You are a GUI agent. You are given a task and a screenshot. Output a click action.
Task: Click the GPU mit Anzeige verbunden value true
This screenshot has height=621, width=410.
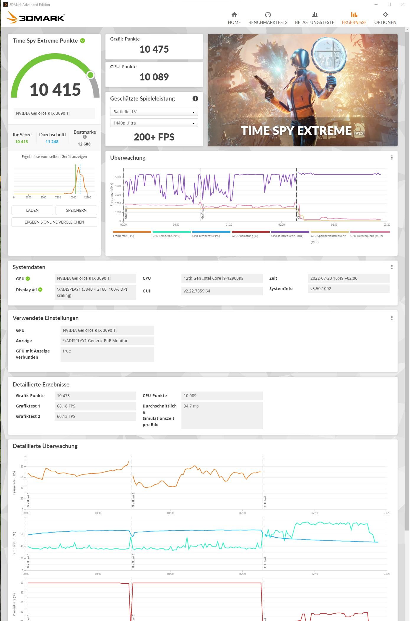click(107, 354)
